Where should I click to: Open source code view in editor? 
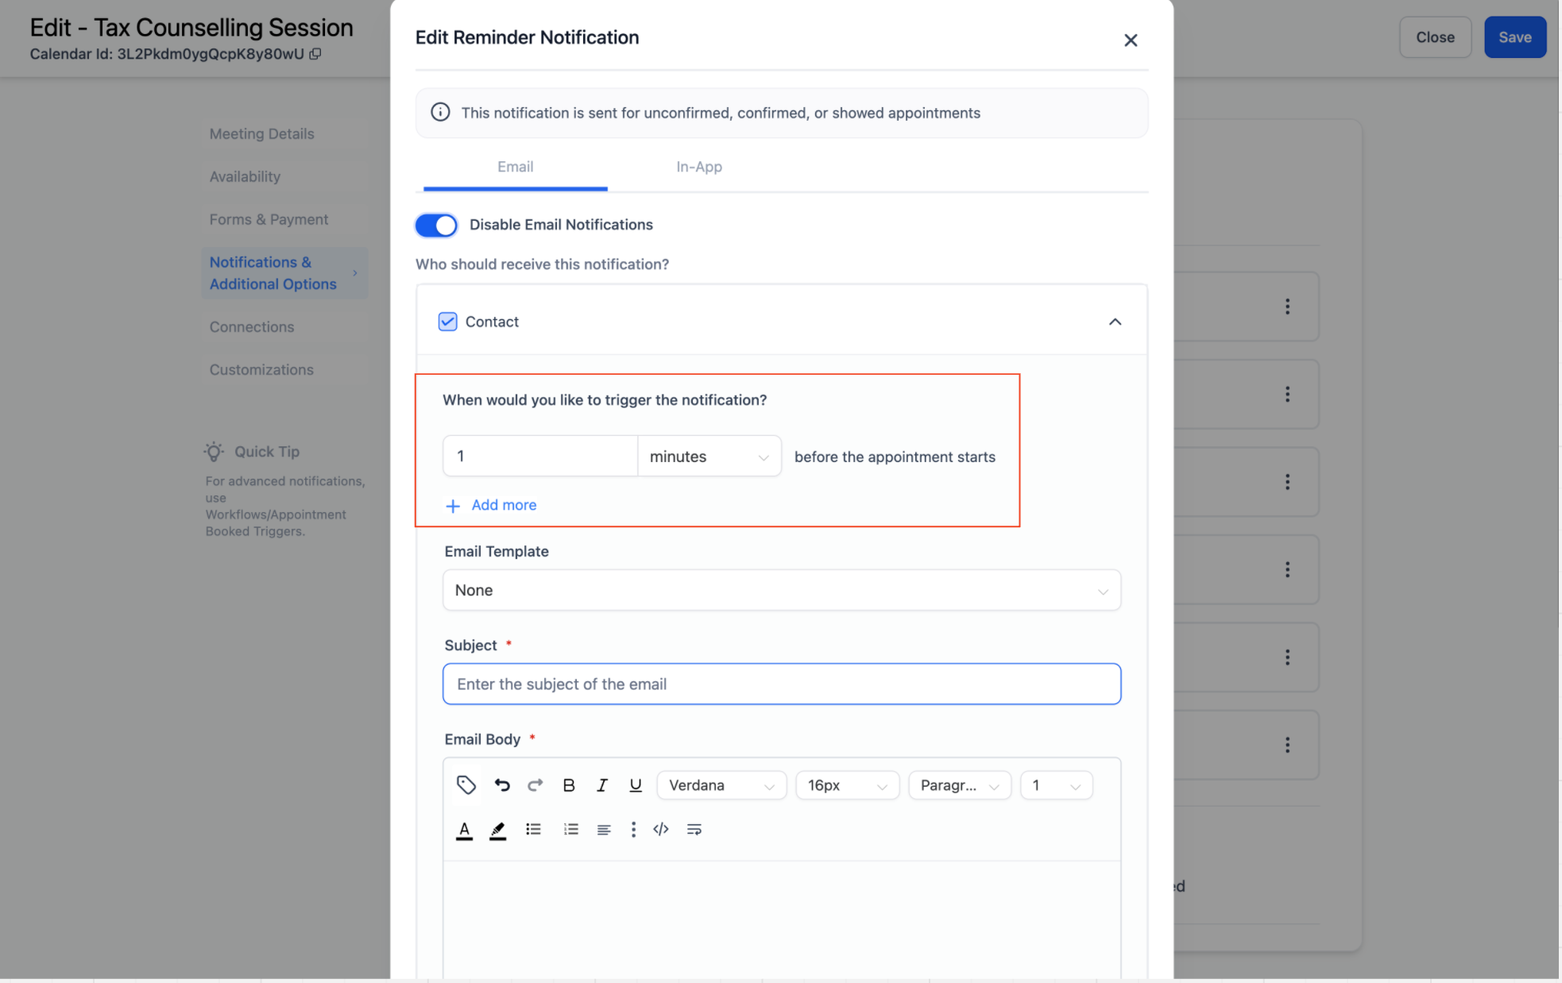[661, 830]
